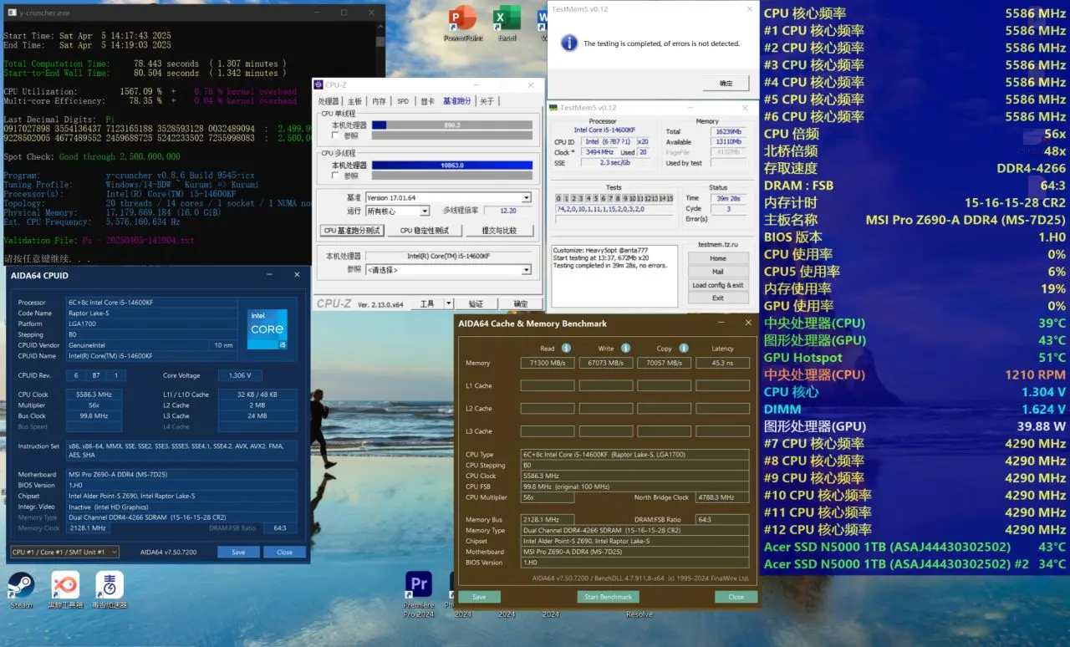Click the CPU multi-thread score bar 10863.0
Viewport: 1070px width, 647px height.
pyautogui.click(x=452, y=166)
